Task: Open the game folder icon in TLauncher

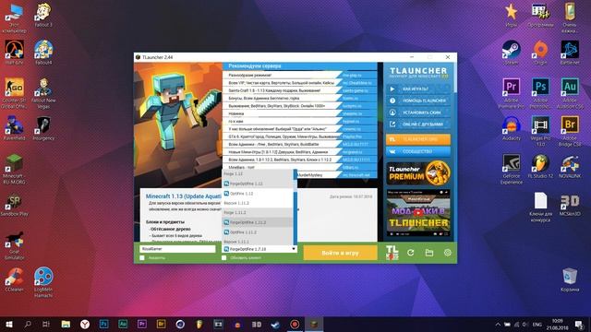Action: 428,253
